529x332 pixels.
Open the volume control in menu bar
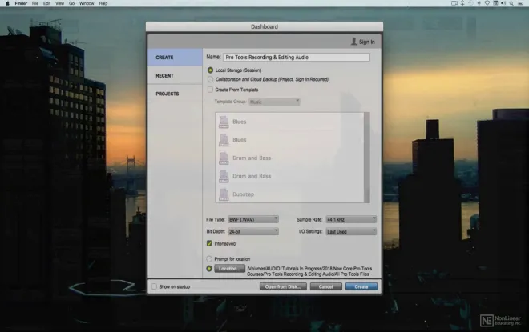503,3
